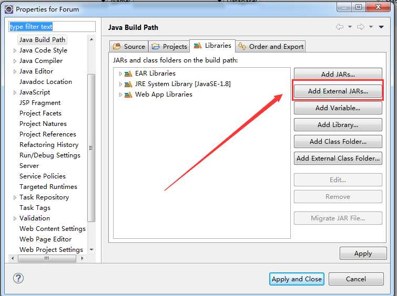Select Service Policies
The height and width of the screenshot is (296, 397).
click(43, 176)
